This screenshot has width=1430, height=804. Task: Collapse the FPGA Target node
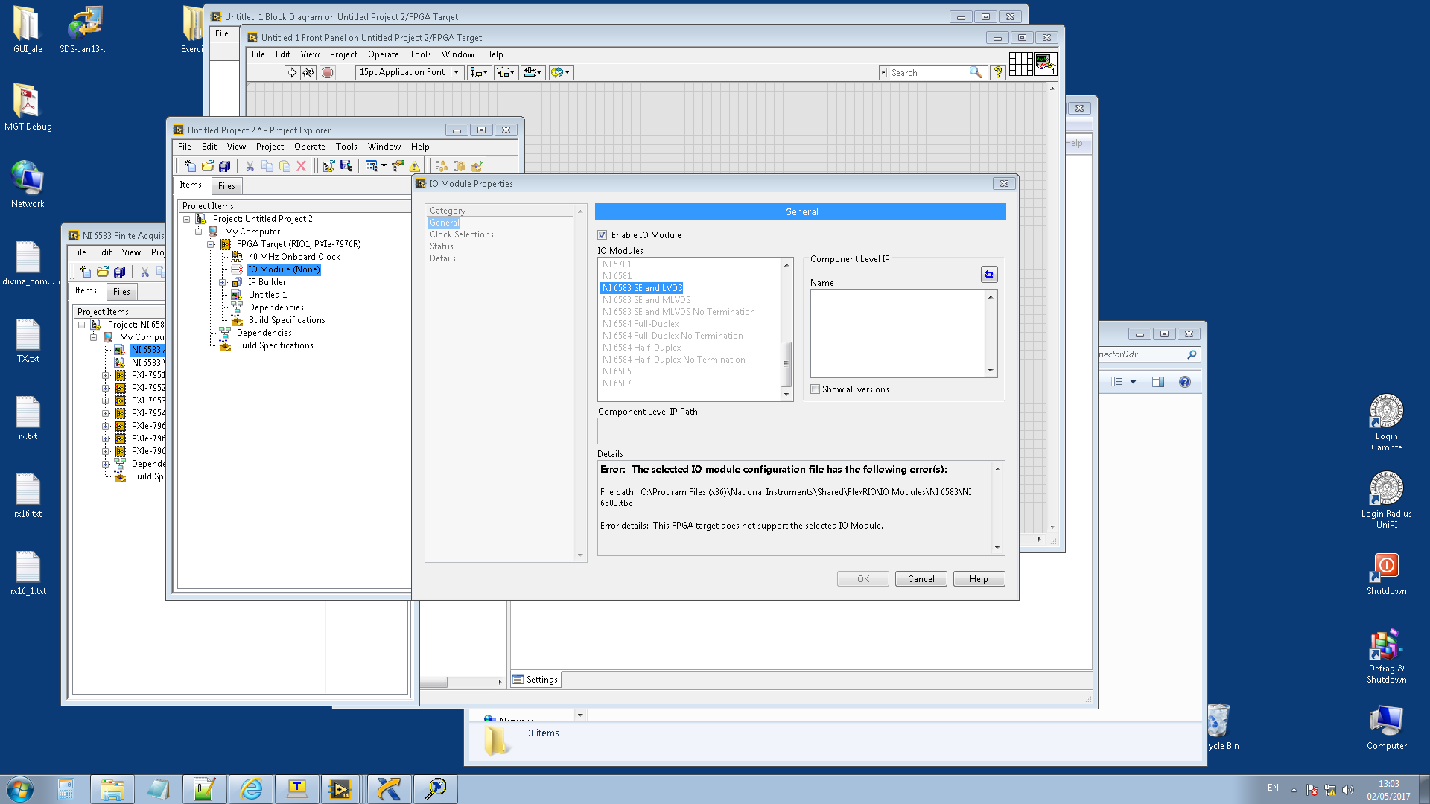point(211,244)
